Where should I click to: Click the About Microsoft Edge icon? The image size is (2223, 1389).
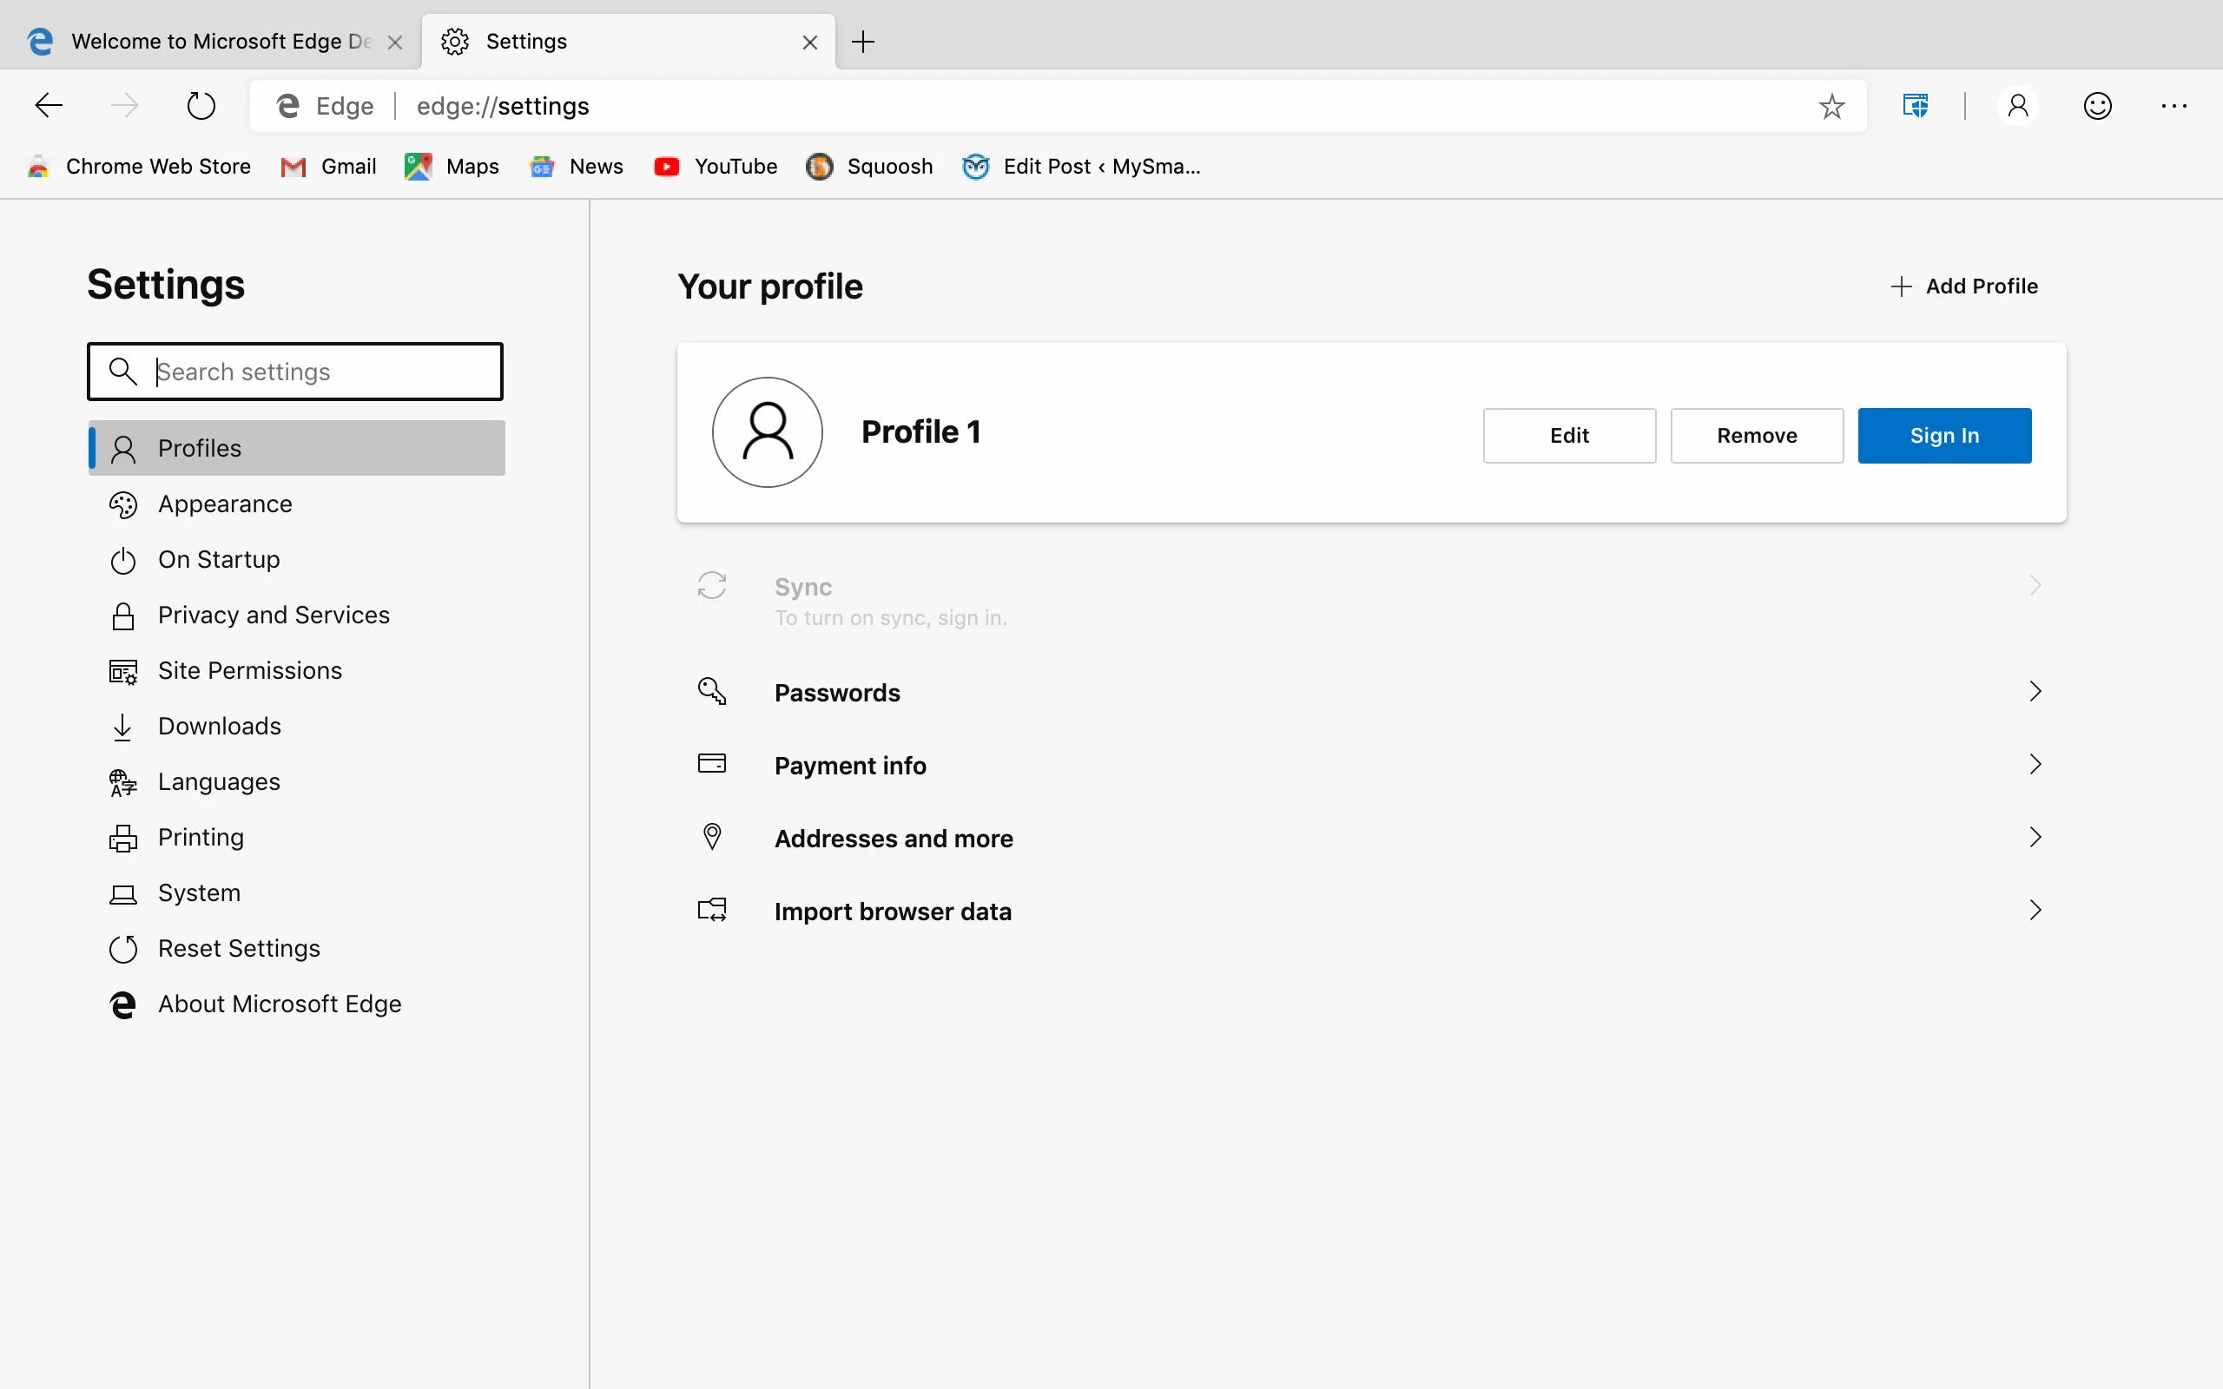click(123, 1004)
